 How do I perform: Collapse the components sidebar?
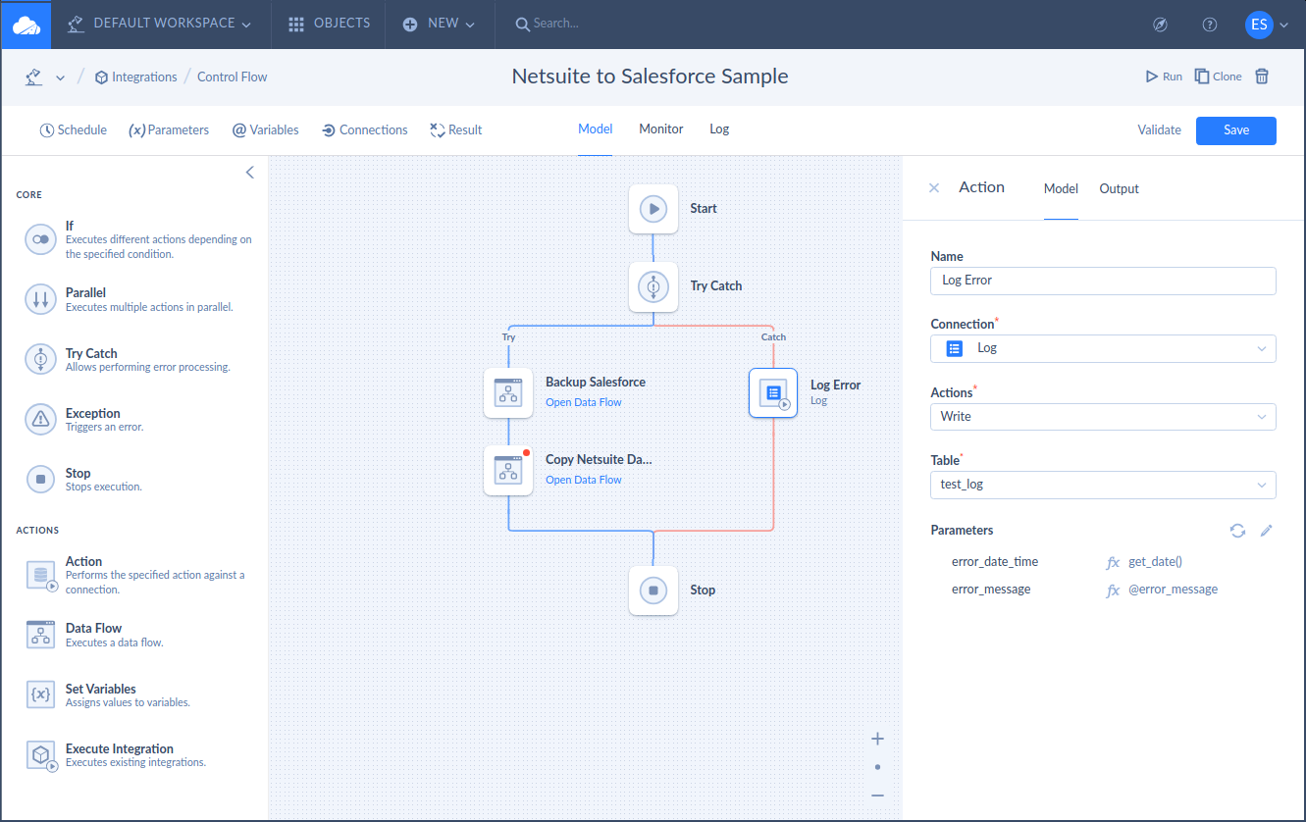[249, 173]
